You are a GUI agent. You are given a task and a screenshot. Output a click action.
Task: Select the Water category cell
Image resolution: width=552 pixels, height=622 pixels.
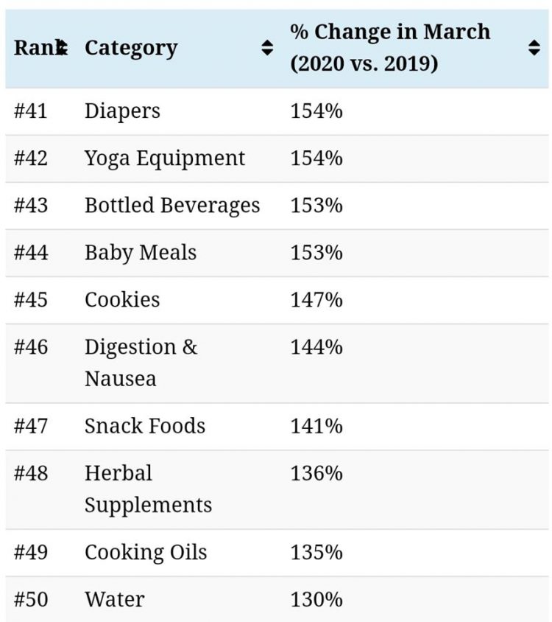115,600
